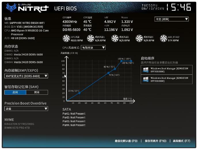
Task: Select the 20% / 20°C fan curve point
Action: (79, 93)
